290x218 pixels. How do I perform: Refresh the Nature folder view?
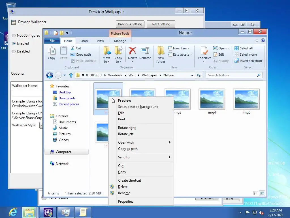(199, 75)
